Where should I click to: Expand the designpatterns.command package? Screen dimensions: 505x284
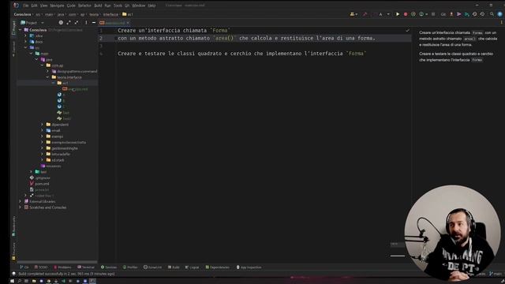point(47,71)
